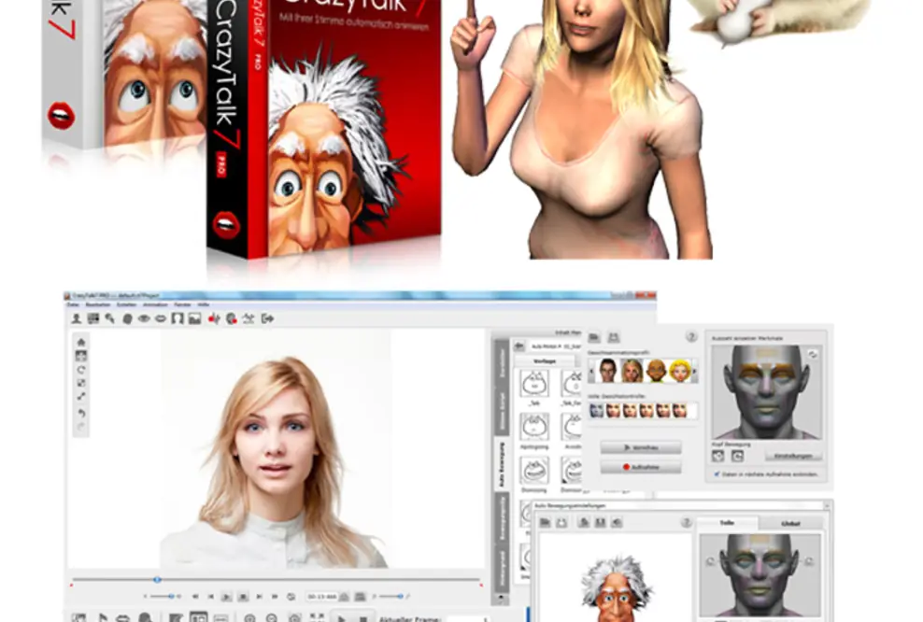Click the back arrow in the content manager panel
Image resolution: width=923 pixels, height=622 pixels.
pos(519,346)
